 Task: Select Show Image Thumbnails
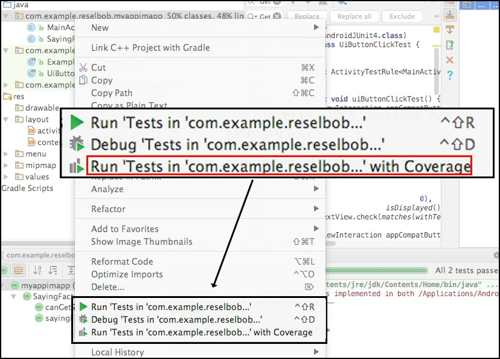[x=200, y=242]
